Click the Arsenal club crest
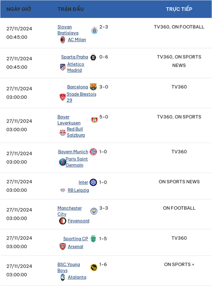Image resolution: width=212 pixels, height=286 pixels. click(63, 247)
